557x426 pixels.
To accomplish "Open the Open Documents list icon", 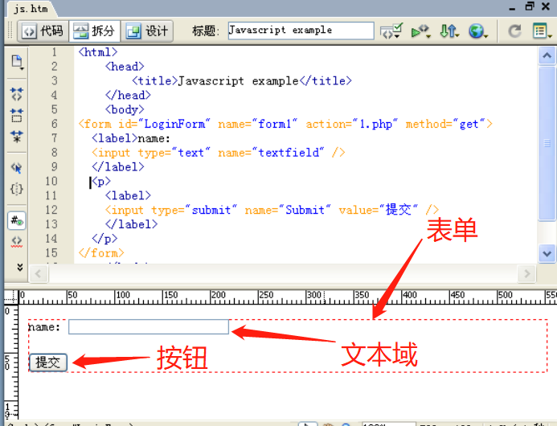I will (x=17, y=62).
